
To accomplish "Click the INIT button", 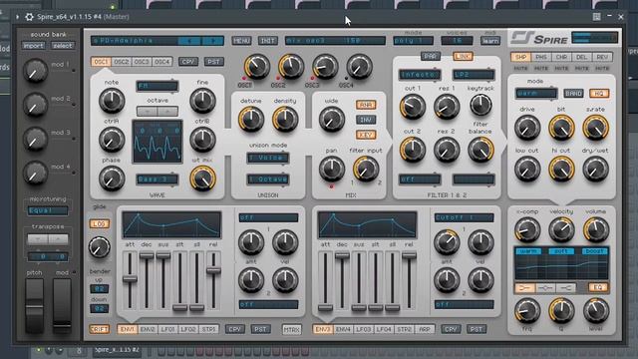I will (x=268, y=41).
